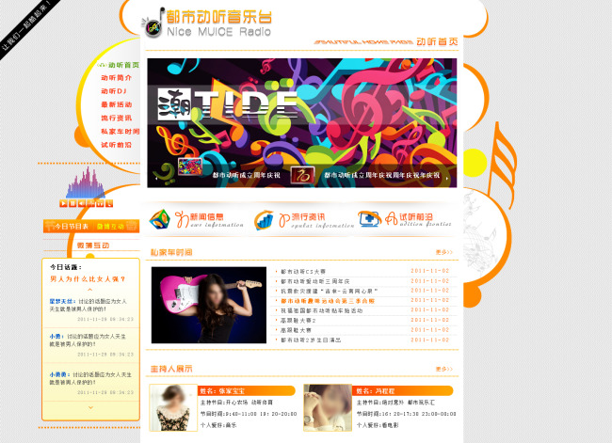
Task: Click host 冯程程's photo
Action: tap(328, 408)
